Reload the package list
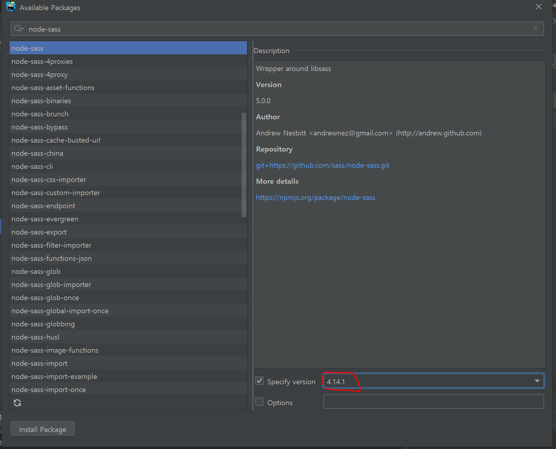The image size is (556, 449). [x=17, y=403]
